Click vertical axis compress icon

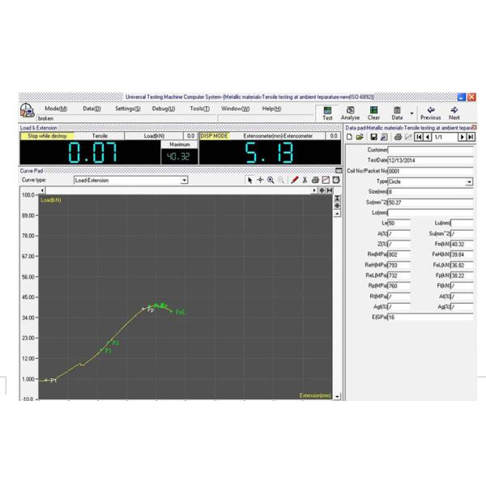337,198
